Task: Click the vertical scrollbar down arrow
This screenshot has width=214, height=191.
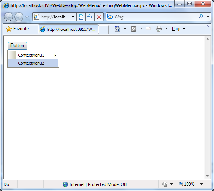Action: click(207, 176)
